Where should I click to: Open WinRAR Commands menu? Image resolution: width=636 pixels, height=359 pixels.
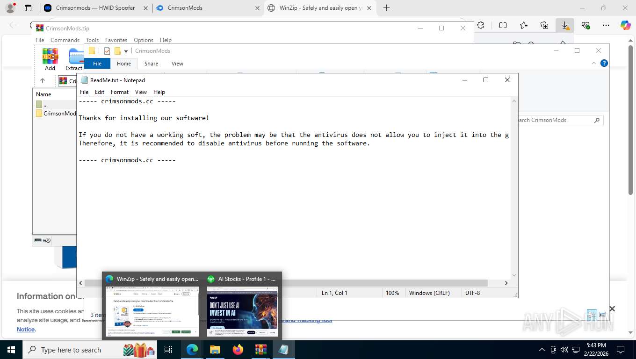65,40
